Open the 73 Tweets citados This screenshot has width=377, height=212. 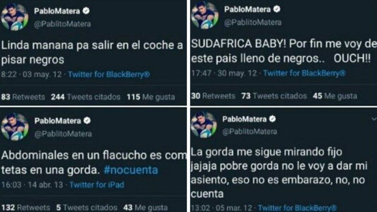point(274,96)
